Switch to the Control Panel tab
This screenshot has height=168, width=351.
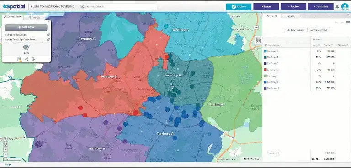click(x=12, y=17)
